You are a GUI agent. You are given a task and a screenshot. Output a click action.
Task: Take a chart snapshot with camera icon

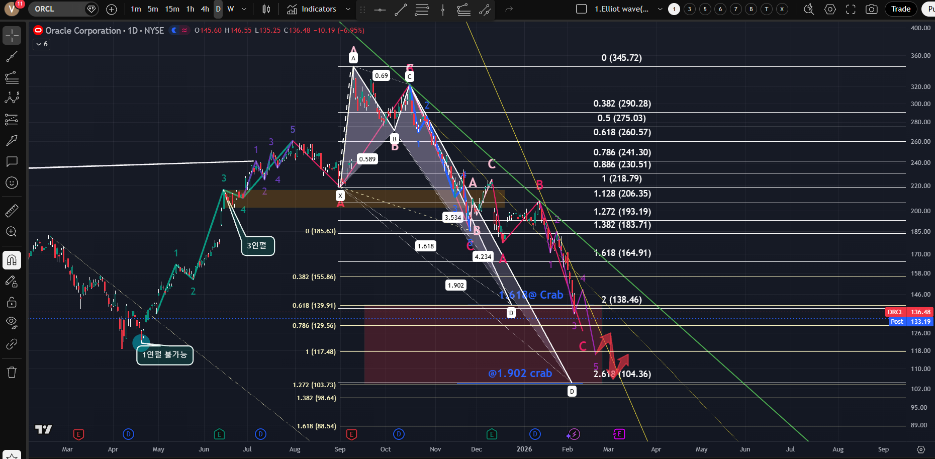[x=872, y=9]
